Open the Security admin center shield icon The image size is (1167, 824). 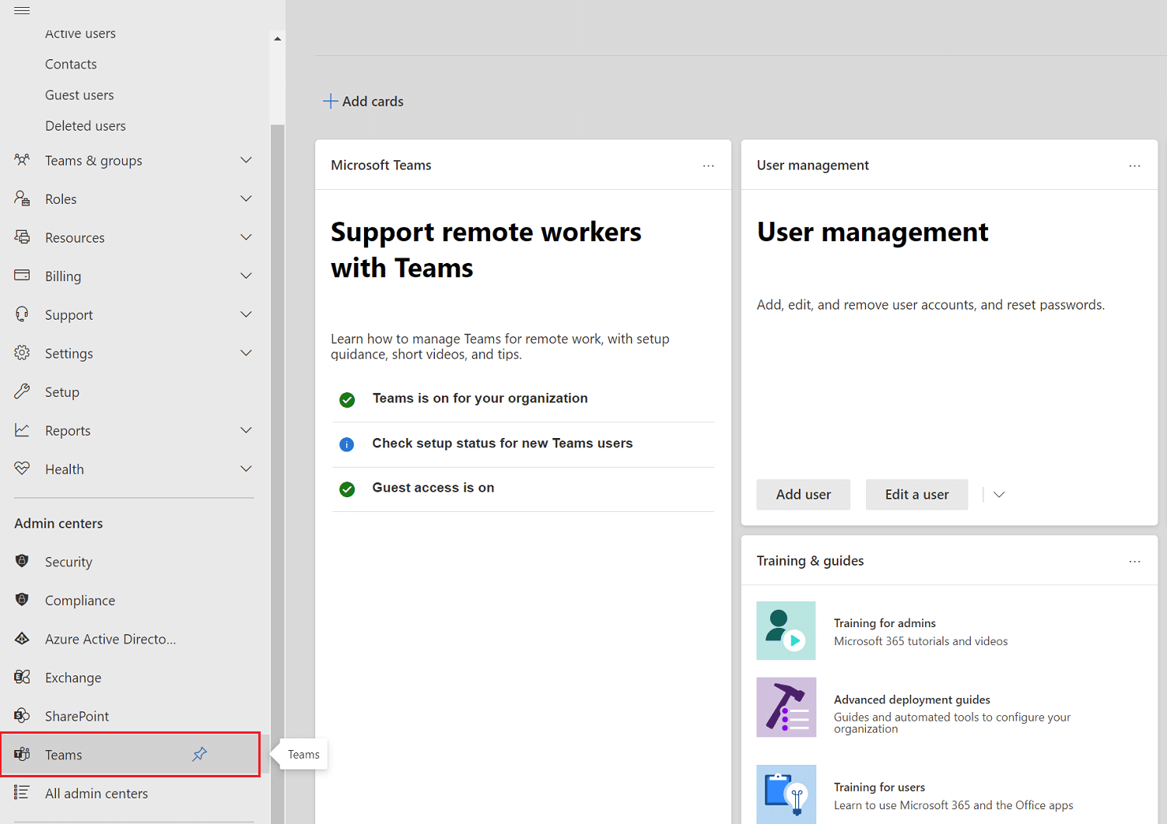point(22,561)
